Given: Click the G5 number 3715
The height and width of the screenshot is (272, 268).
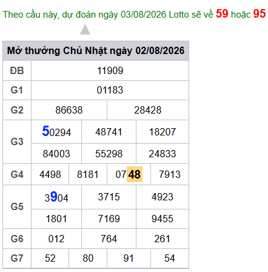Looking at the screenshot, I should coord(109,197).
